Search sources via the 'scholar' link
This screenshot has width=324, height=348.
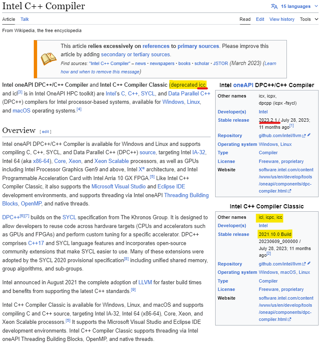202,63
